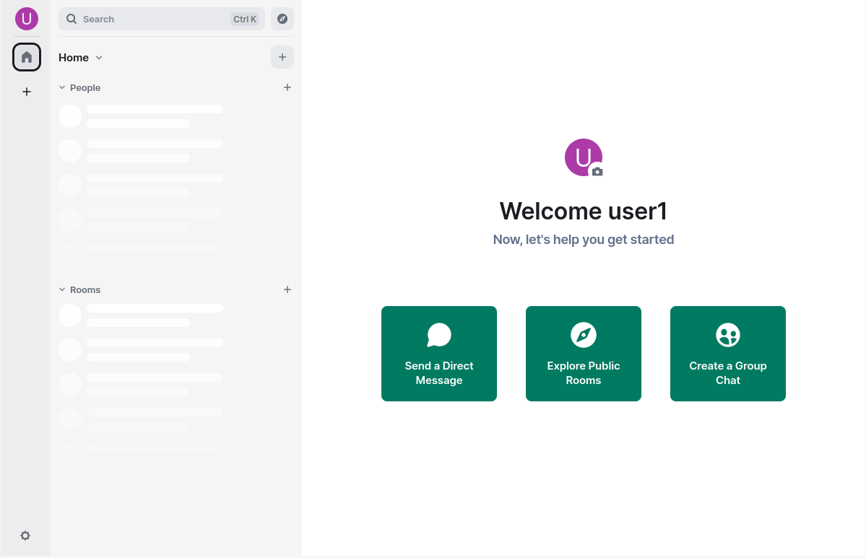This screenshot has width=866, height=558.
Task: Select the Home space icon
Action: [x=27, y=57]
